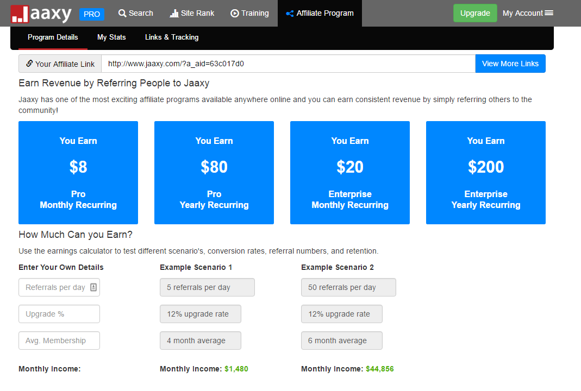Click the 4 month average field

pos(201,340)
